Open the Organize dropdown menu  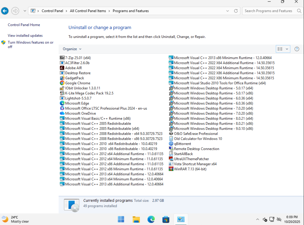[72, 49]
